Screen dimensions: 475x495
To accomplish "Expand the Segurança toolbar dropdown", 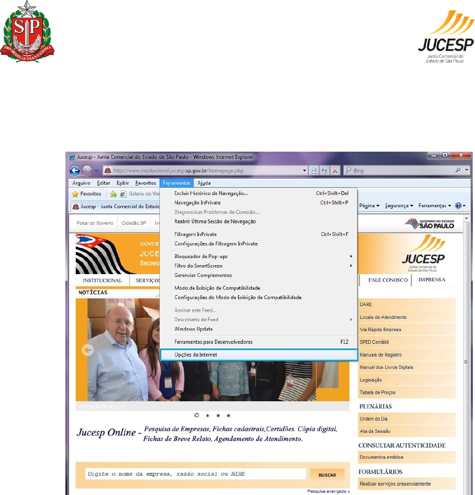I will (x=399, y=206).
